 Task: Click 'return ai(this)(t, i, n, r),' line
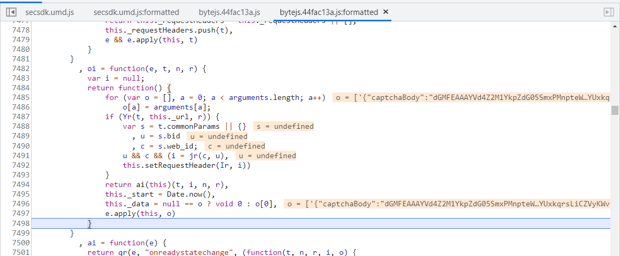(167, 184)
